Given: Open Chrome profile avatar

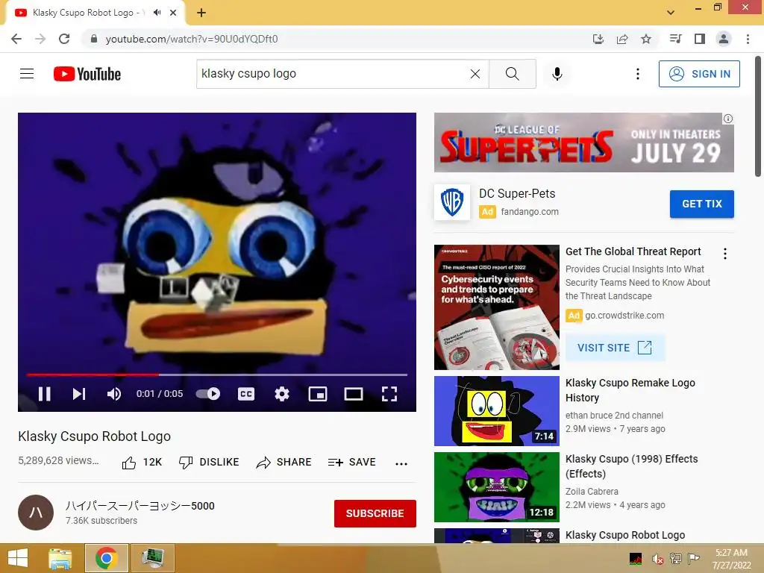Looking at the screenshot, I should click(x=724, y=39).
